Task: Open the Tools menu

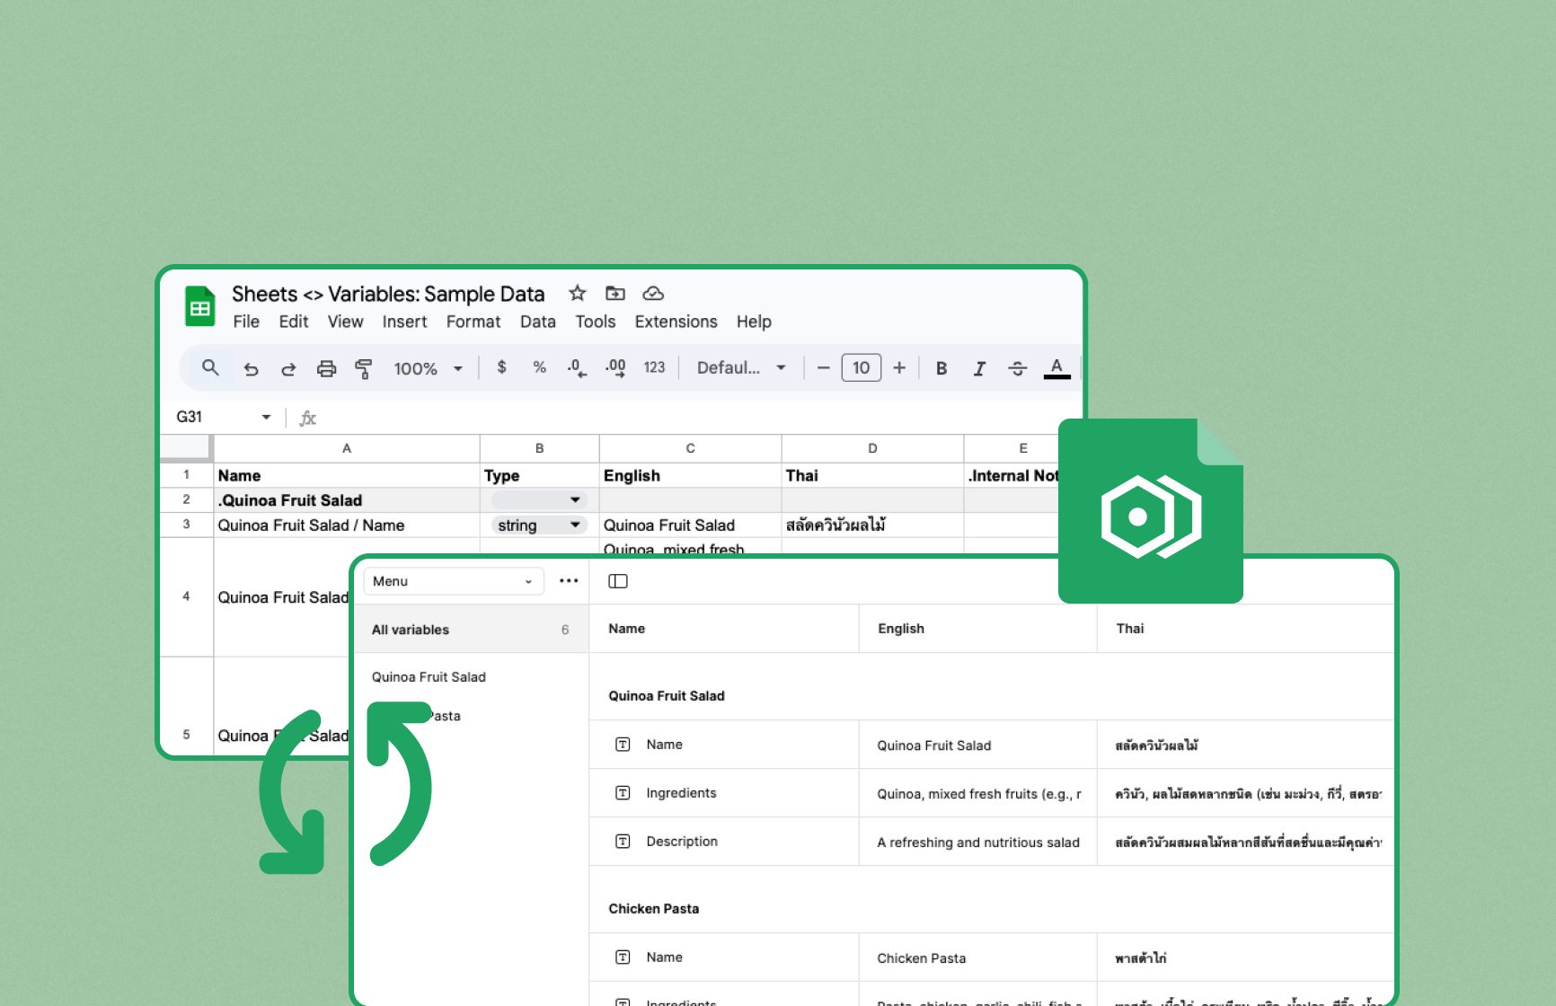Action: 596,322
